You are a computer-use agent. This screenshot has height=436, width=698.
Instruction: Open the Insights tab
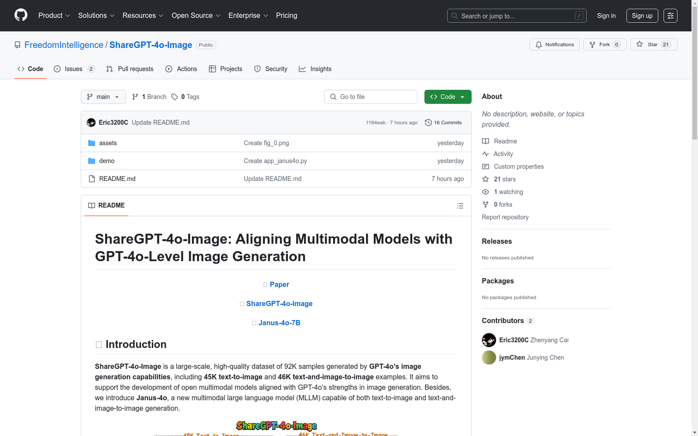(x=315, y=69)
